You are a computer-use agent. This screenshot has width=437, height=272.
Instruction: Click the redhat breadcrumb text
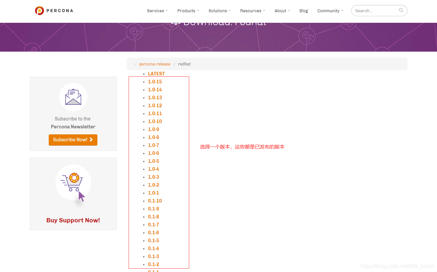point(184,64)
